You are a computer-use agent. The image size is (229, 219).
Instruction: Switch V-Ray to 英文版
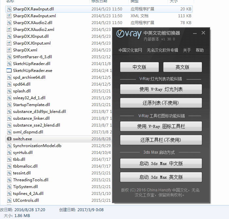pos(182,67)
